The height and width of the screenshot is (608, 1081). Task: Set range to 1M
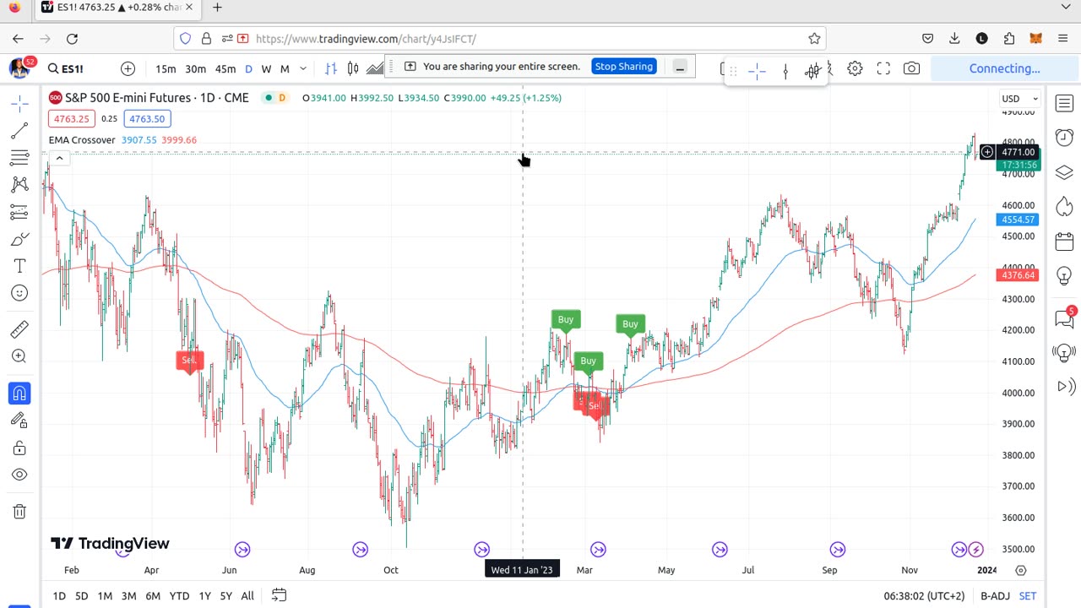(105, 596)
